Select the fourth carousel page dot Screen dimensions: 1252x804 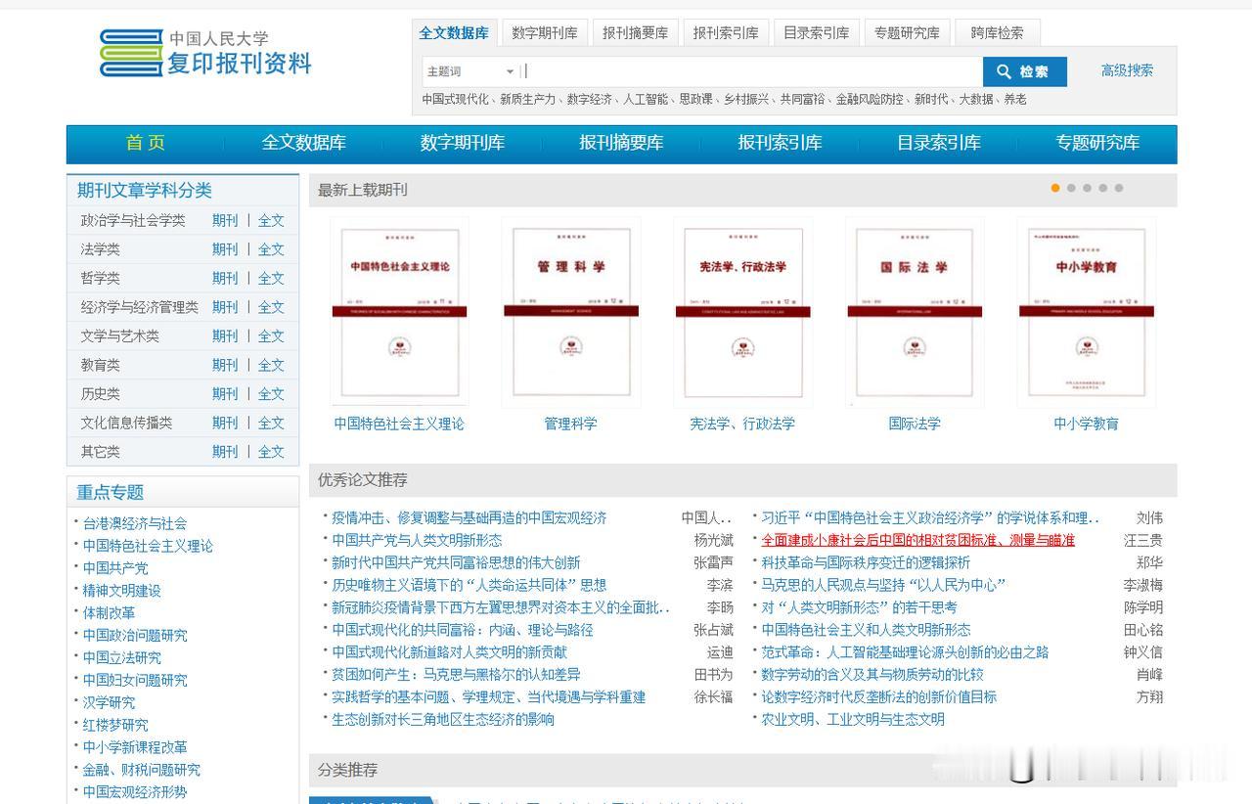pos(1103,188)
